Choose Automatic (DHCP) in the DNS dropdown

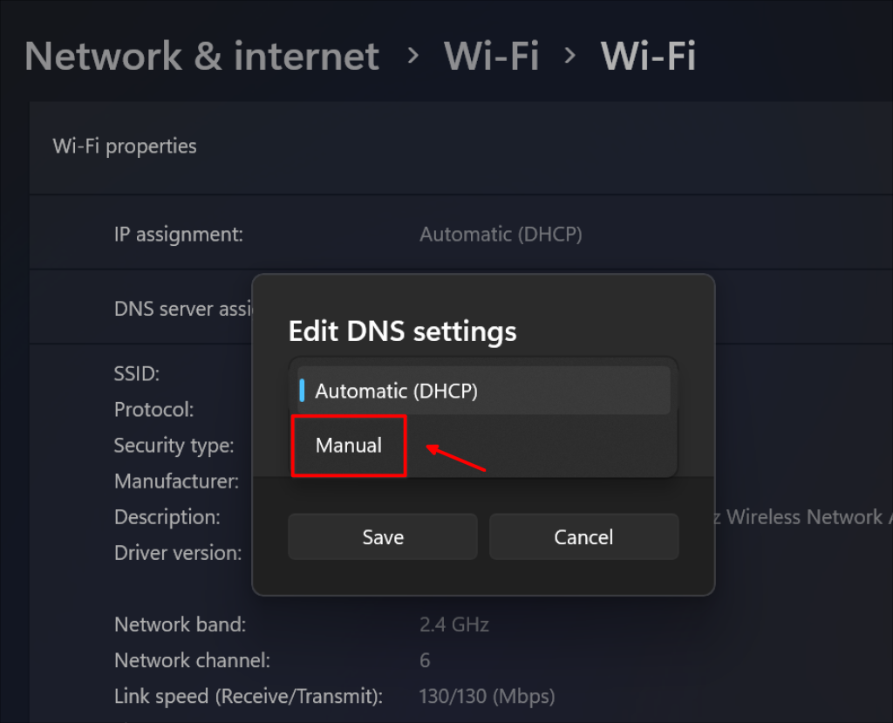point(483,391)
